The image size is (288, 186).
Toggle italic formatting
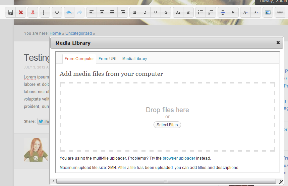pos(145,12)
